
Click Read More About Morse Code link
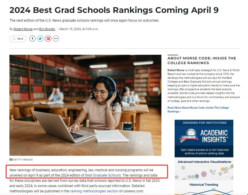pyautogui.click(x=198, y=110)
